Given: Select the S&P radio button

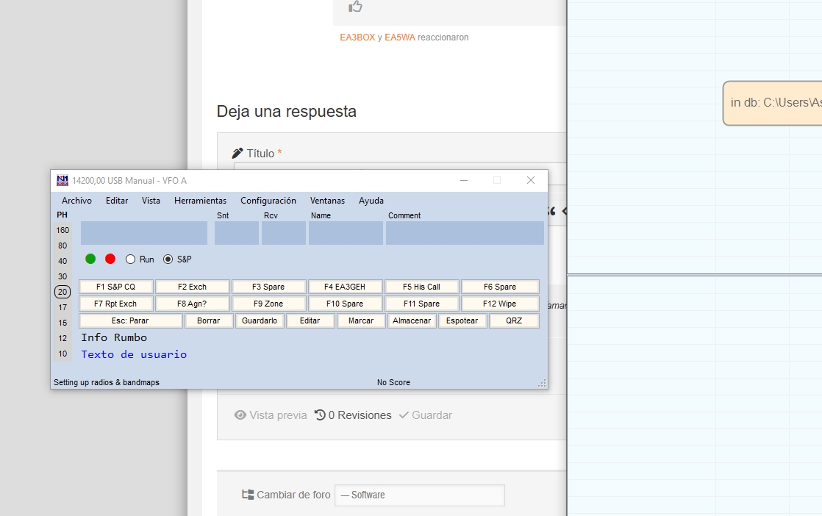Looking at the screenshot, I should point(168,259).
